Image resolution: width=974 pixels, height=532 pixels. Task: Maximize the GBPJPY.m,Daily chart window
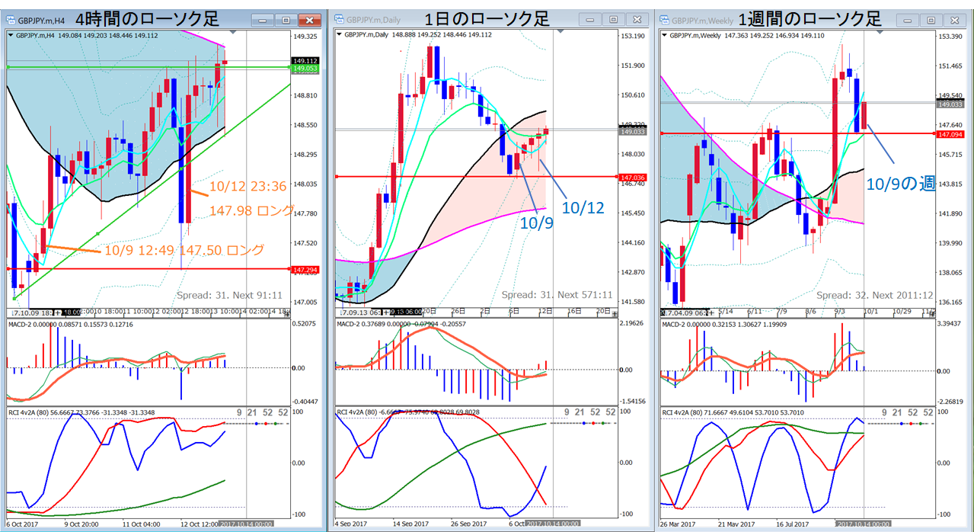614,19
